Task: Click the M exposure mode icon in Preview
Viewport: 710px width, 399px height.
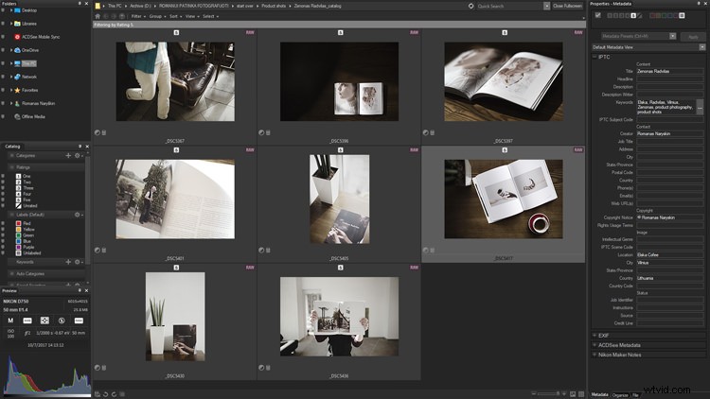Action: click(10, 321)
